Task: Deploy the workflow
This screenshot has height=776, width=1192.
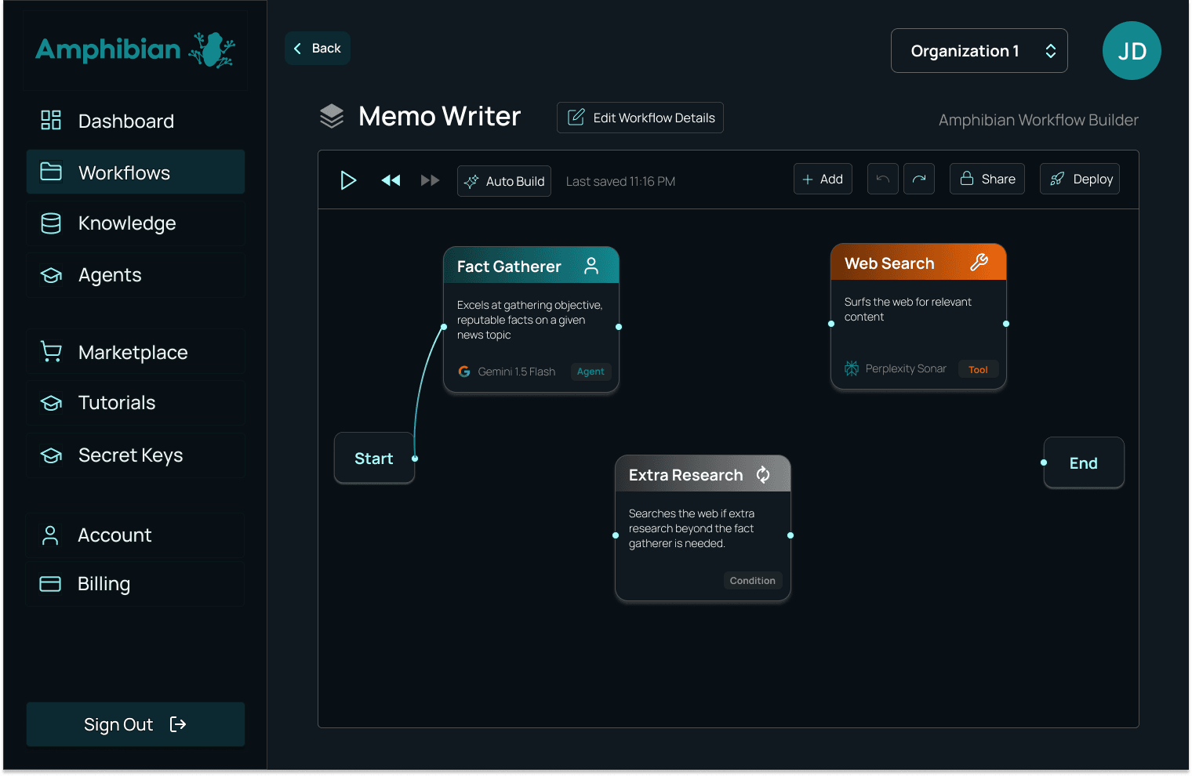Action: pos(1079,179)
